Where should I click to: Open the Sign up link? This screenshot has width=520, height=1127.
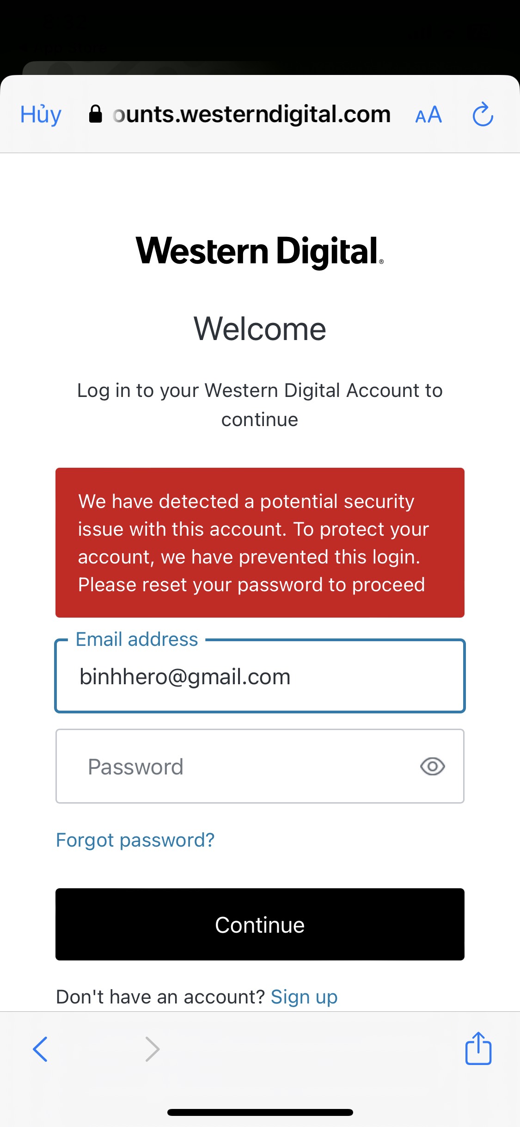(304, 997)
